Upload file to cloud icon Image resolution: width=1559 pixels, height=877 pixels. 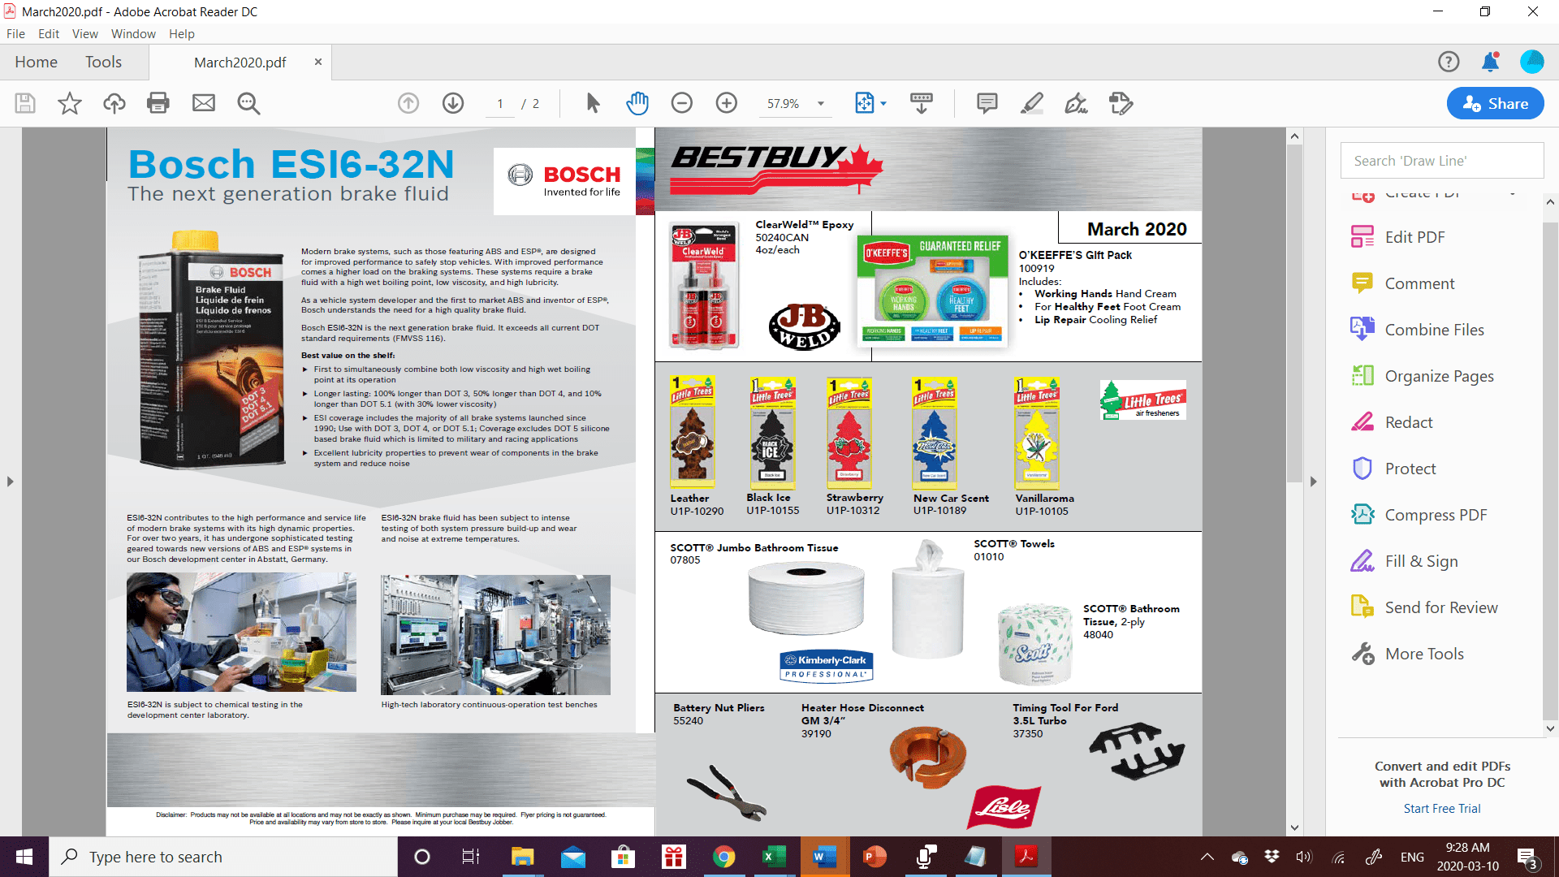(x=114, y=103)
